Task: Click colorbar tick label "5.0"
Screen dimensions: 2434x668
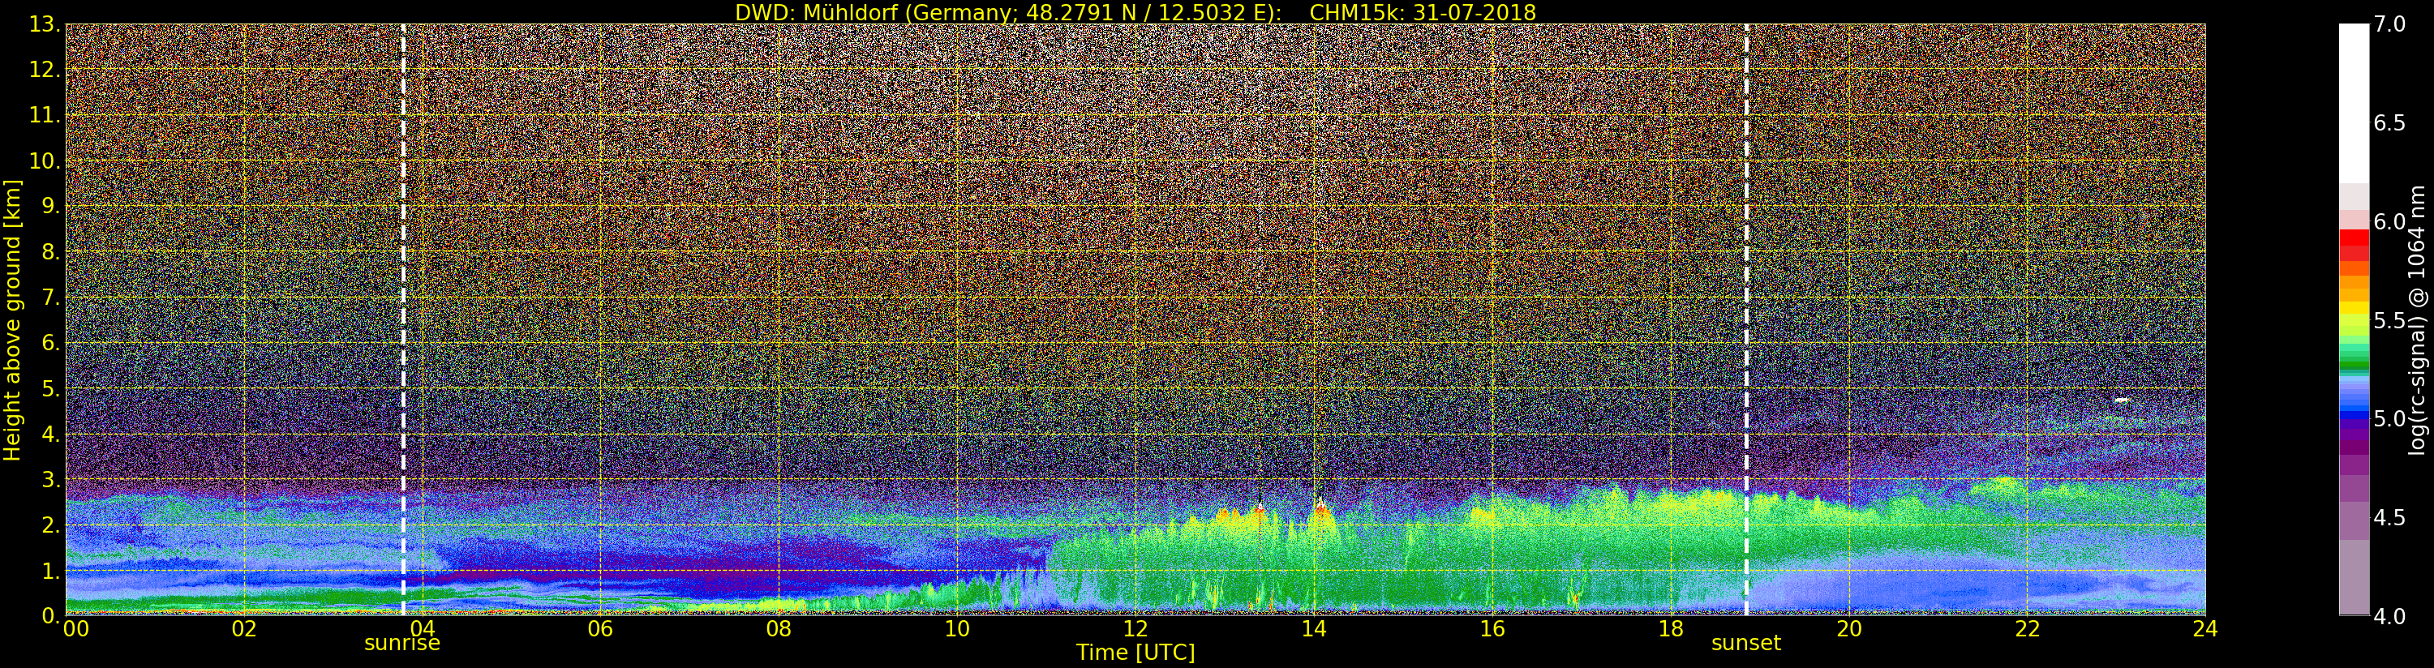Action: 2389,418
